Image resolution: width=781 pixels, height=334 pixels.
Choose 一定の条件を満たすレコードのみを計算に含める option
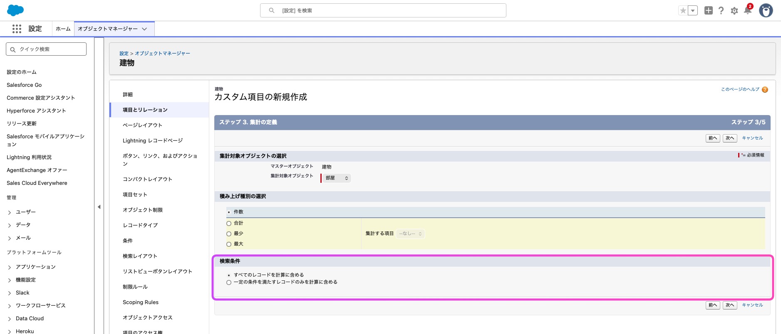pos(229,282)
